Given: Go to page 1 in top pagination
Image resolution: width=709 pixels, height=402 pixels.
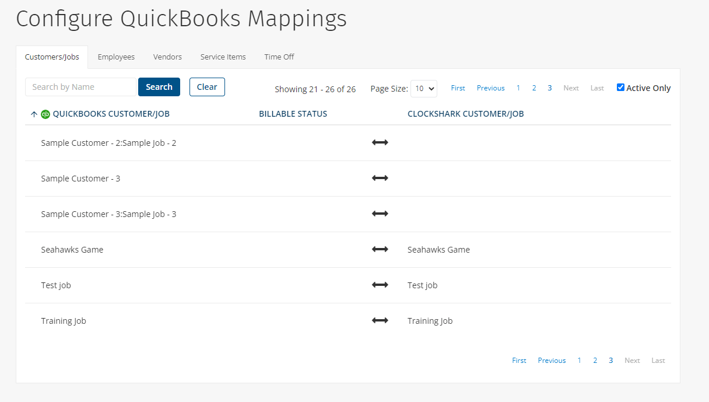Looking at the screenshot, I should pyautogui.click(x=518, y=88).
